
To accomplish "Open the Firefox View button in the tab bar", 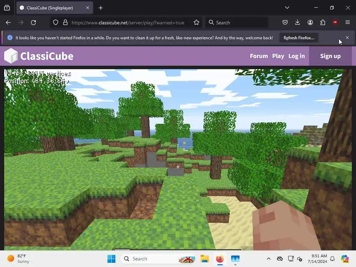I will point(7,8).
